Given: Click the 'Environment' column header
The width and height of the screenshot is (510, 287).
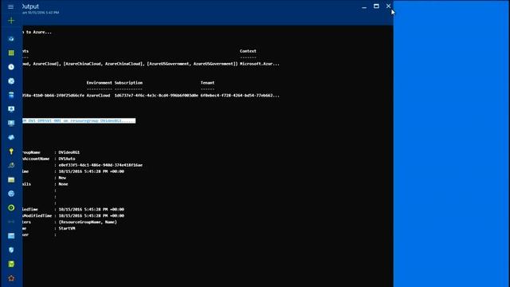Looking at the screenshot, I should pos(99,83).
